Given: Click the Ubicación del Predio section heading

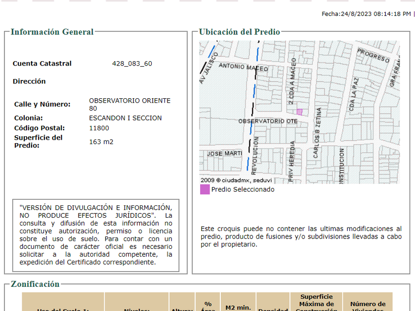Looking at the screenshot, I should click(239, 32).
